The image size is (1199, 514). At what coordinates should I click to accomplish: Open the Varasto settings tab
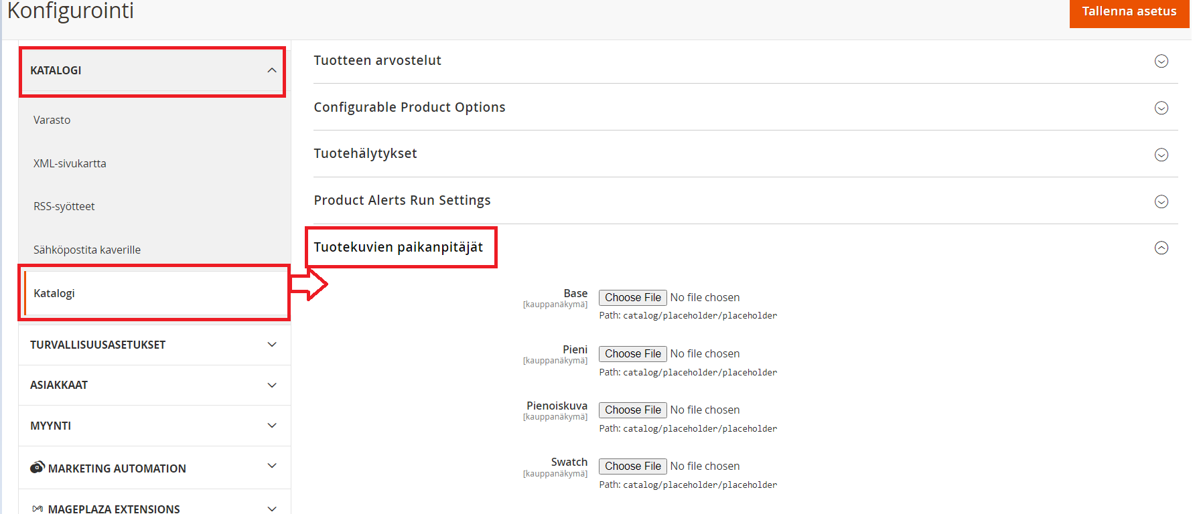coord(52,120)
